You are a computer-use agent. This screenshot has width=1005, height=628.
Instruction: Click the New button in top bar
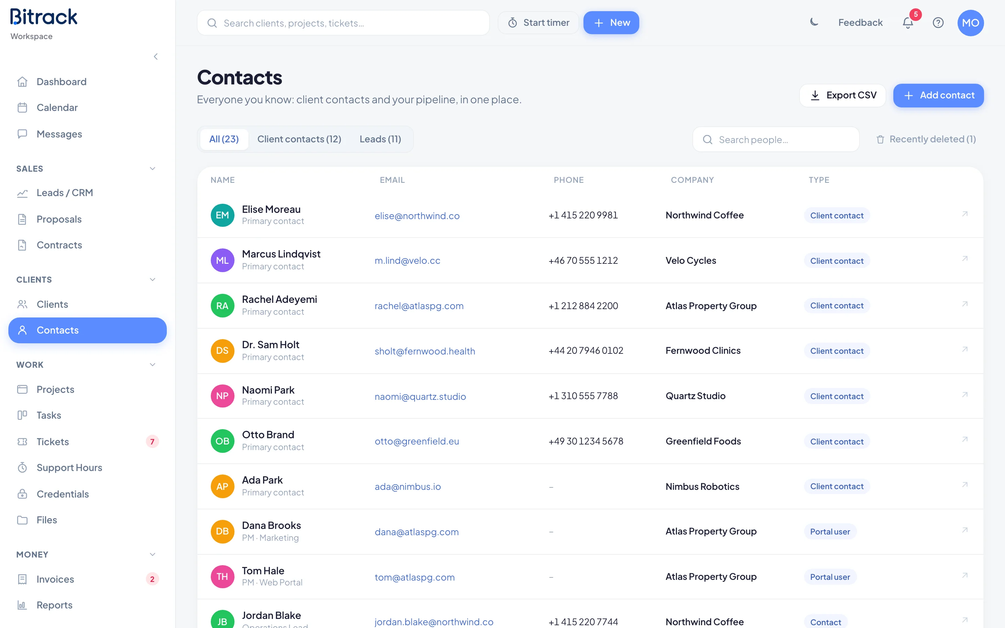coord(611,23)
